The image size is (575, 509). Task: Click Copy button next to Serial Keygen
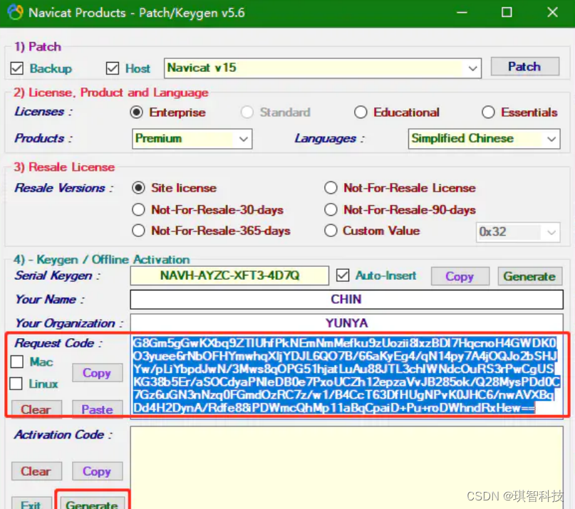coord(460,276)
